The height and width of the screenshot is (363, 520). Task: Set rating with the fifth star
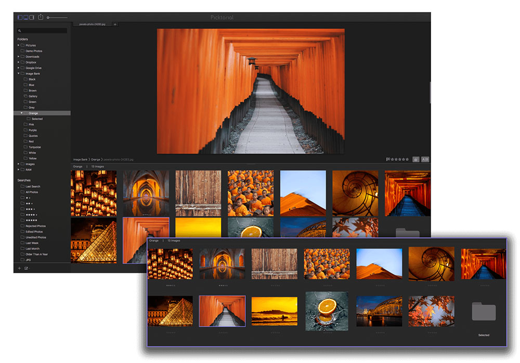tap(407, 159)
